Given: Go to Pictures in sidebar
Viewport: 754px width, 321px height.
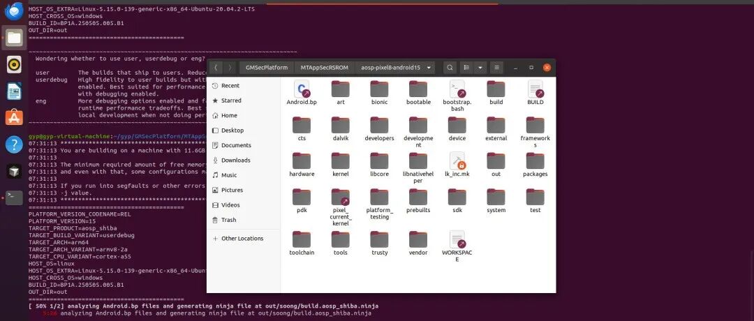Looking at the screenshot, I should click(x=244, y=190).
